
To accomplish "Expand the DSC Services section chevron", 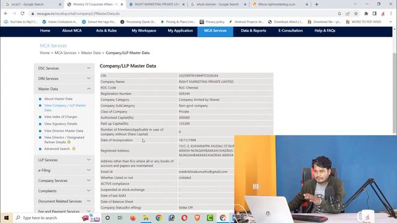I will [x=89, y=68].
